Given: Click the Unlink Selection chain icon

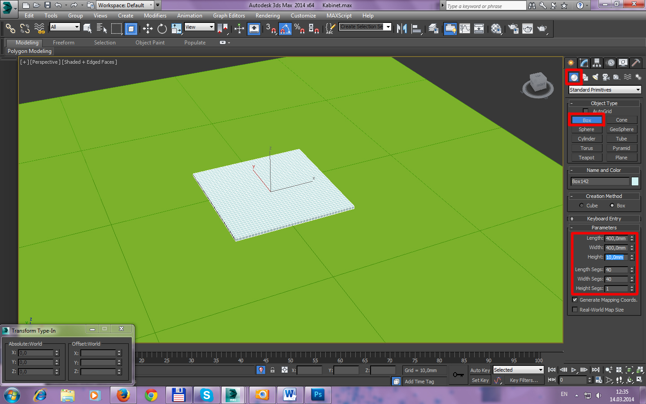Looking at the screenshot, I should tap(25, 29).
